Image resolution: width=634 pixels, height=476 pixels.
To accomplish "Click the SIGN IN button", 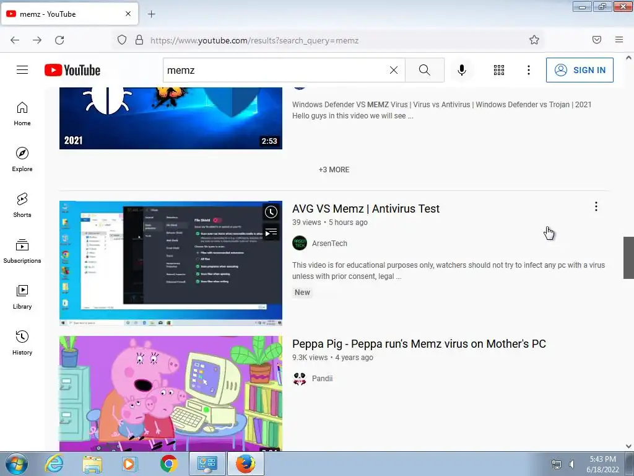I will 580,70.
